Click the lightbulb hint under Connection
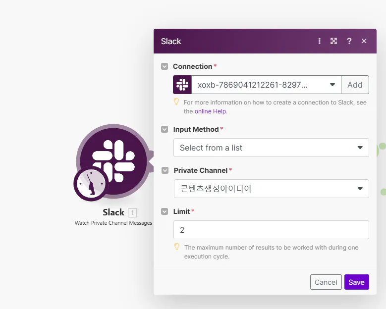The height and width of the screenshot is (309, 386). (x=176, y=102)
